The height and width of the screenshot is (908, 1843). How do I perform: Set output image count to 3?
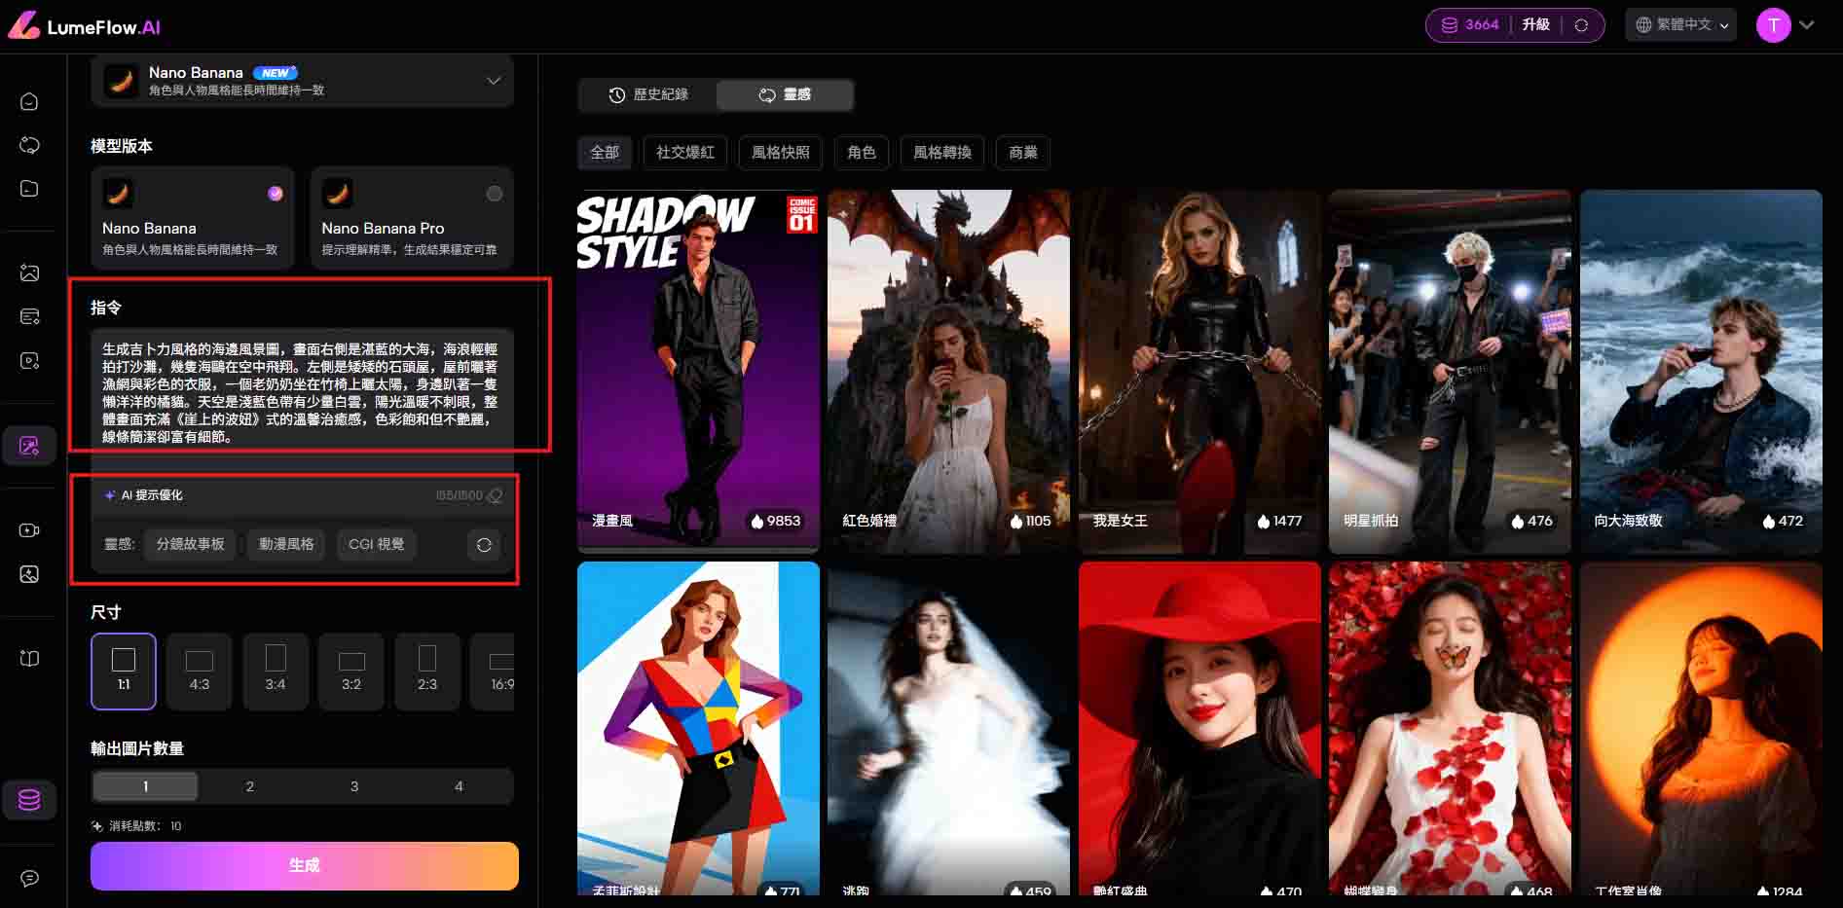[x=354, y=786]
